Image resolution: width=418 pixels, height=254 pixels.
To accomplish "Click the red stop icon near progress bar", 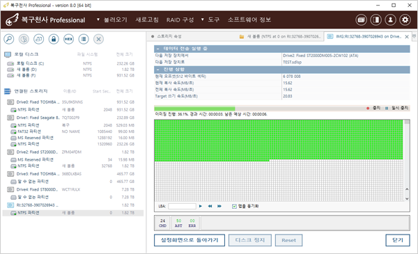I will 368,108.
